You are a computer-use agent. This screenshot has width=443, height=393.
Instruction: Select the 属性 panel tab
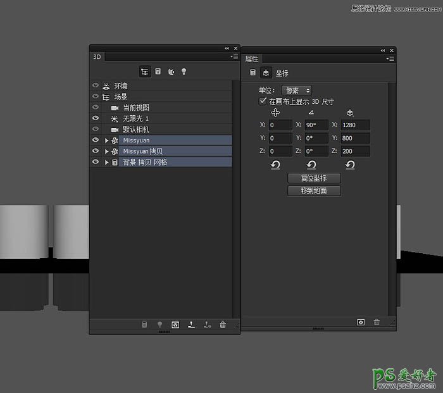click(252, 59)
